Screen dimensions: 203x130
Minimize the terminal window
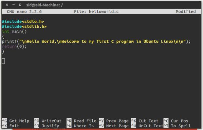click(13, 5)
